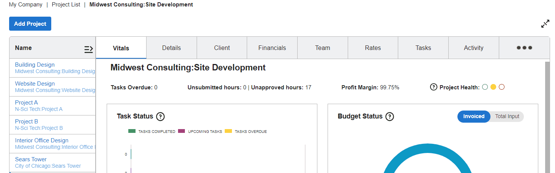Switch to the Team tab

click(x=322, y=48)
